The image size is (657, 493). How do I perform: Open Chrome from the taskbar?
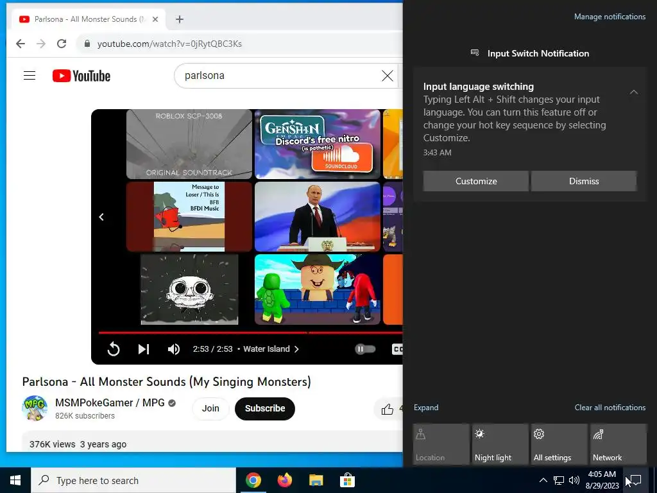pyautogui.click(x=253, y=480)
